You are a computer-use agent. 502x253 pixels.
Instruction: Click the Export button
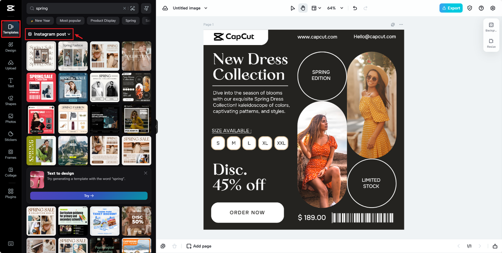(x=451, y=8)
